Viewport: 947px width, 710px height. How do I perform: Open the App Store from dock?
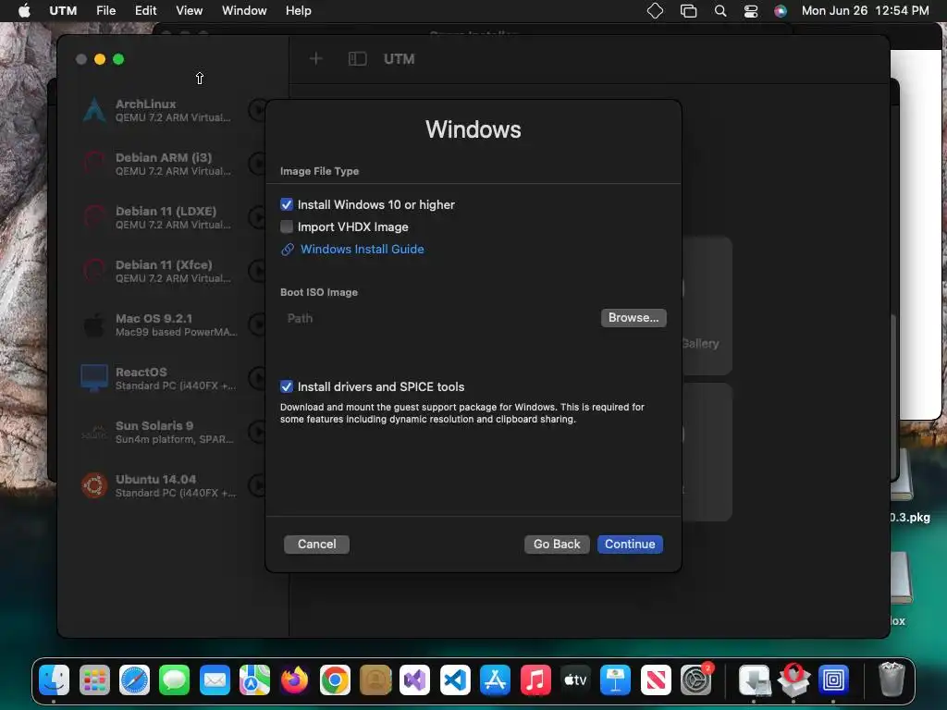coord(496,679)
